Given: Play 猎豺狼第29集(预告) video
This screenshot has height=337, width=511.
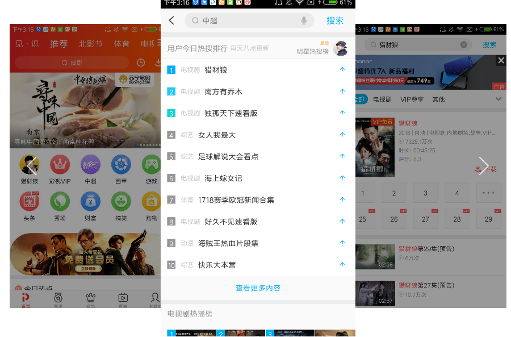Looking at the screenshot, I should [x=375, y=257].
